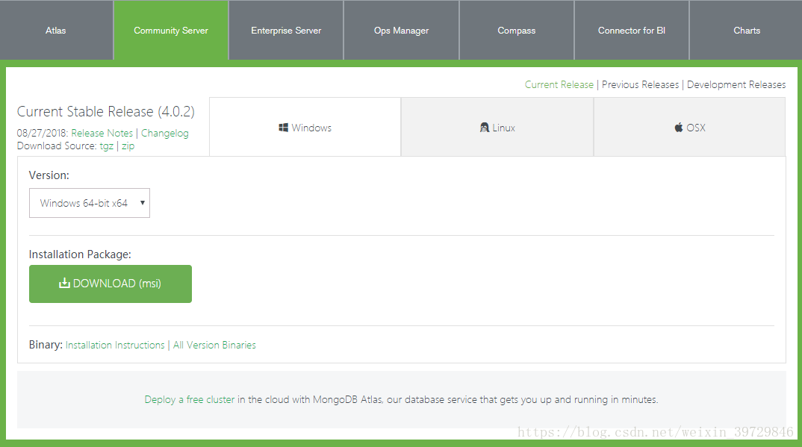Click the DOWNLOAD (msi) button
This screenshot has width=802, height=447.
(x=111, y=284)
